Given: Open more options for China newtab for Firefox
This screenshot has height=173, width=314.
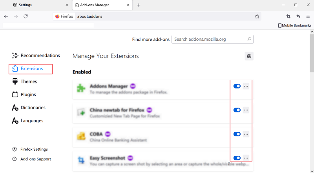Looking at the screenshot, I should [246, 110].
